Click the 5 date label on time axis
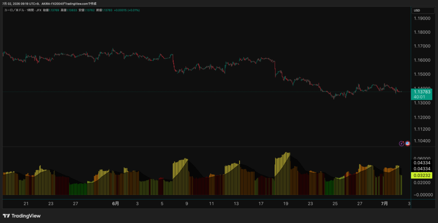The width and height of the screenshot is (438, 223). tap(162, 204)
